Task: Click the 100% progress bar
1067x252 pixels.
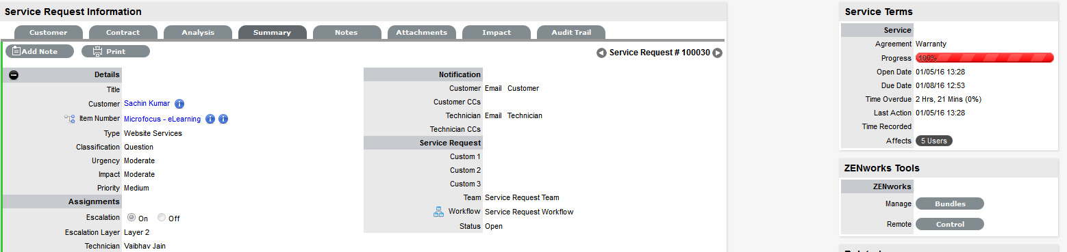Action: [x=985, y=58]
